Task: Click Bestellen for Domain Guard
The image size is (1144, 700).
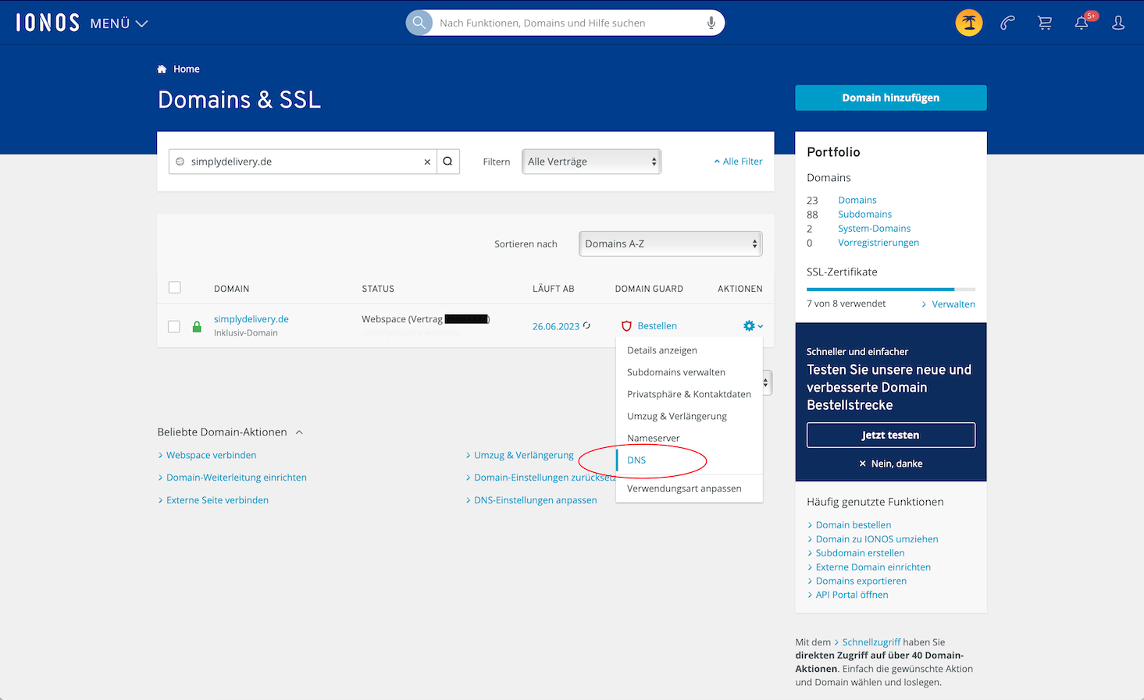Action: click(x=658, y=326)
